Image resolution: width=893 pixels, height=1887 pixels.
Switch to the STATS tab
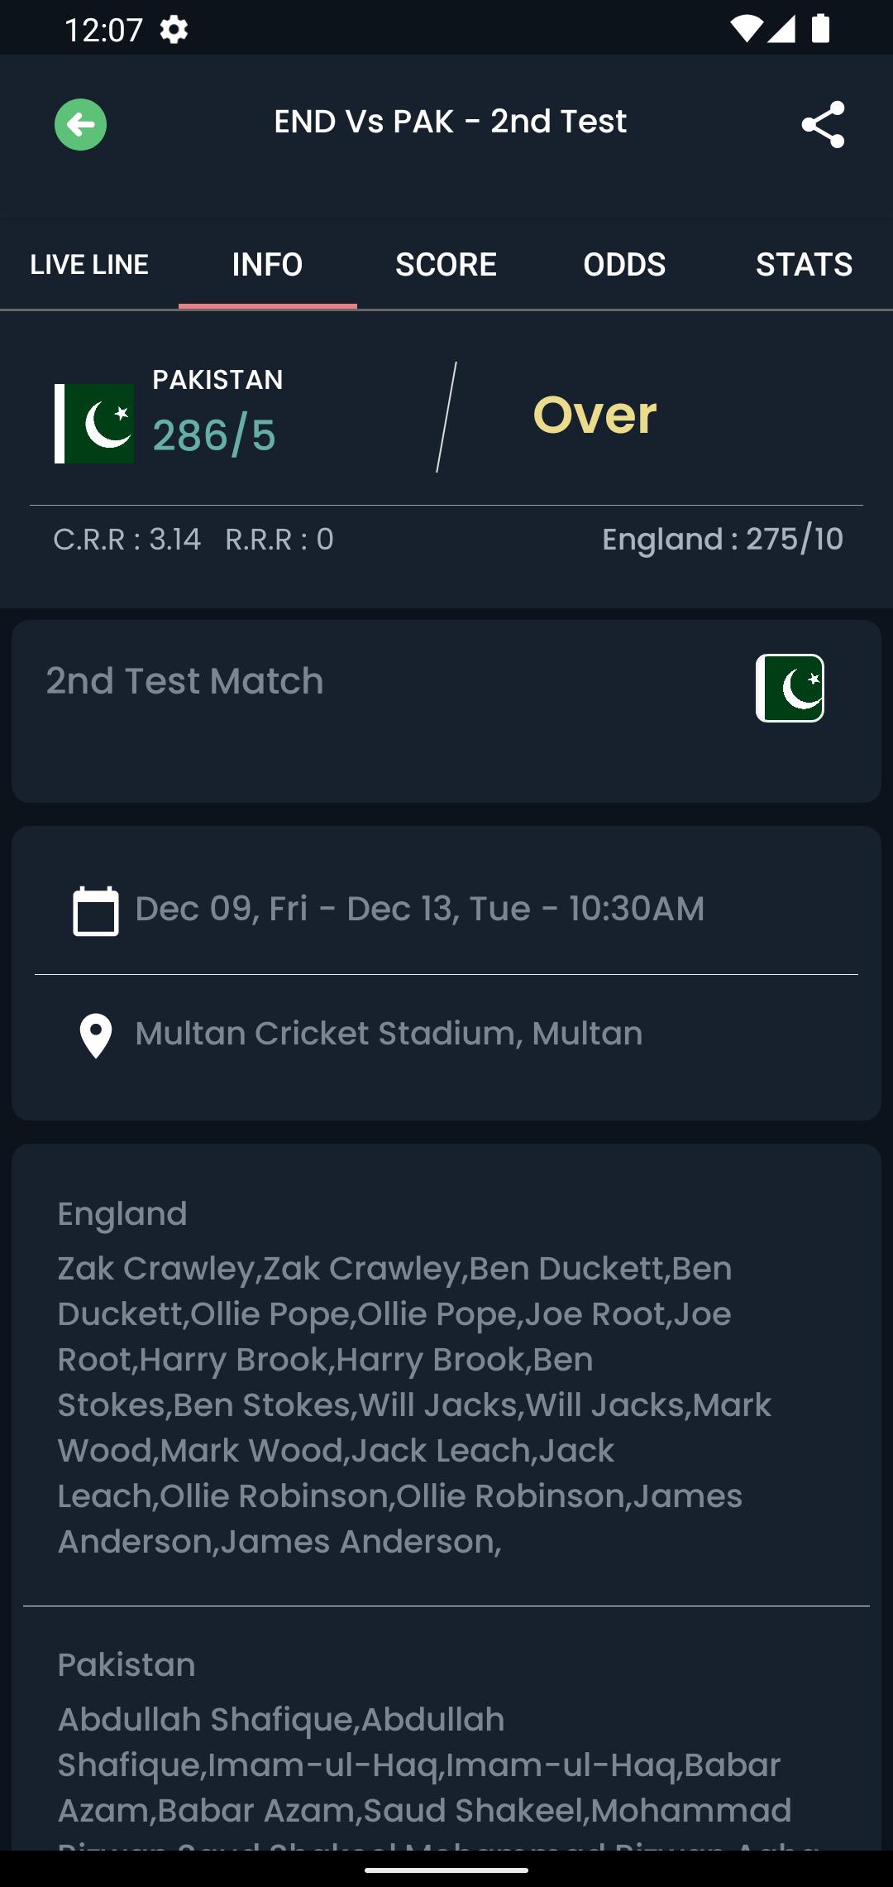pos(804,265)
